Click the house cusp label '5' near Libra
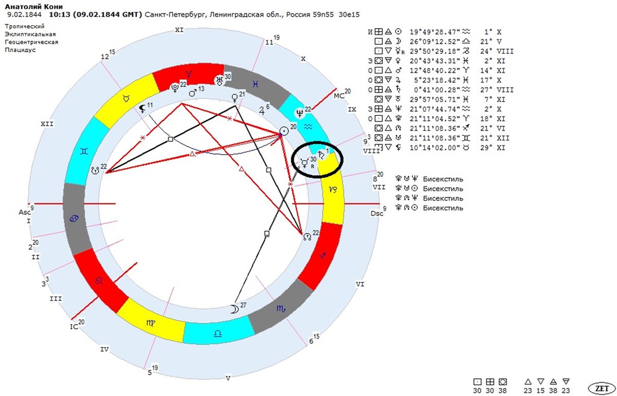This screenshot has width=617, height=396. pos(150,373)
